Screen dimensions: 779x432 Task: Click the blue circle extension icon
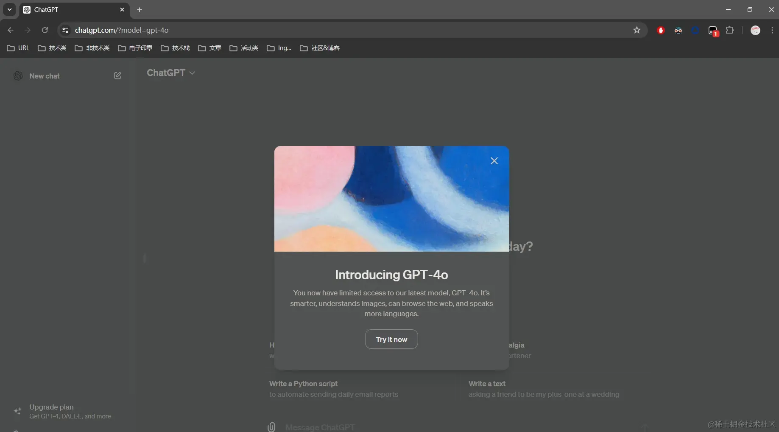[x=695, y=30]
